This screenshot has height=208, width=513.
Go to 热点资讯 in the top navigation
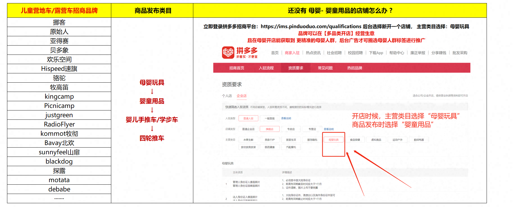[x=313, y=53]
